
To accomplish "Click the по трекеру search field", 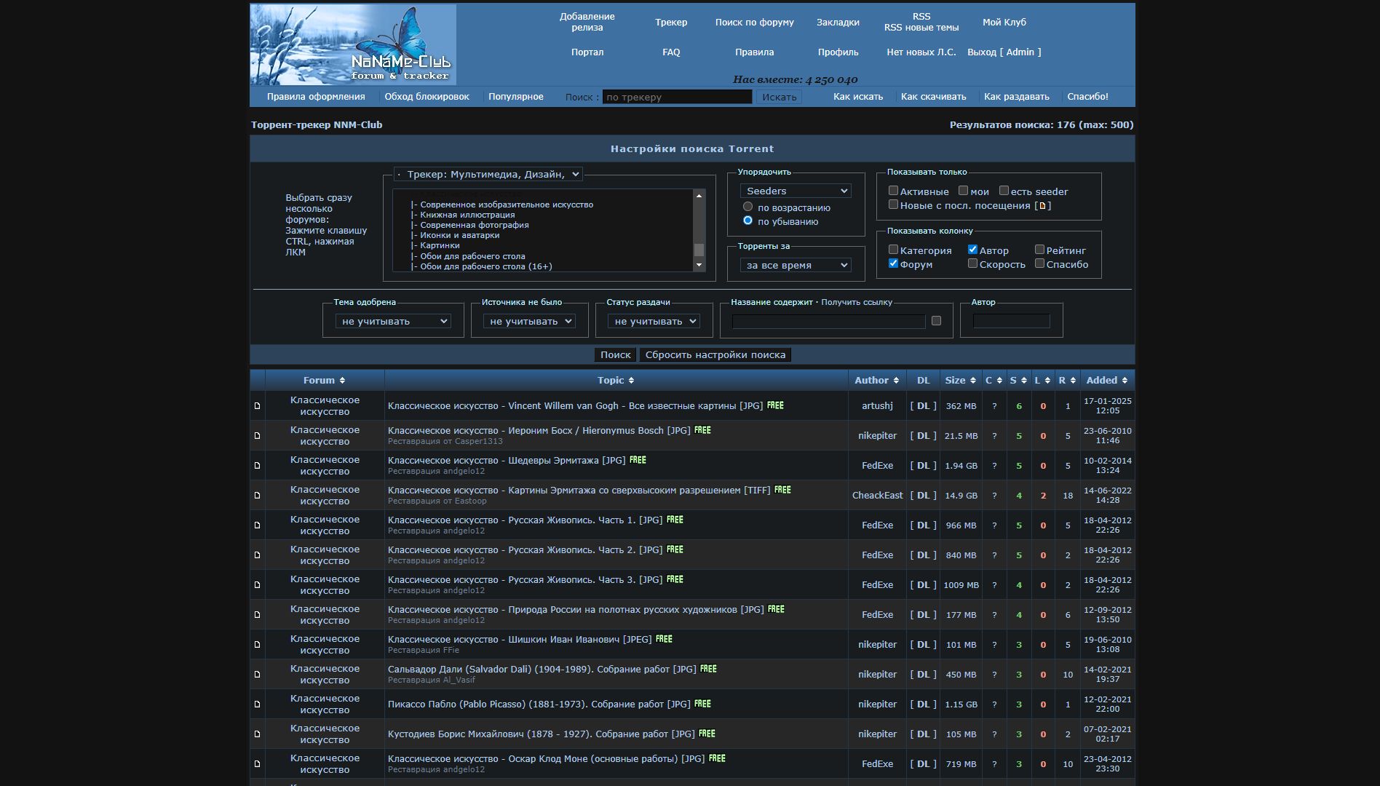I will click(x=677, y=97).
